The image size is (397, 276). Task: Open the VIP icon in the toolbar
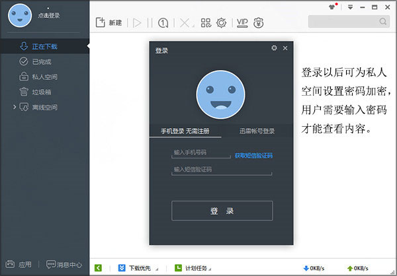242,22
